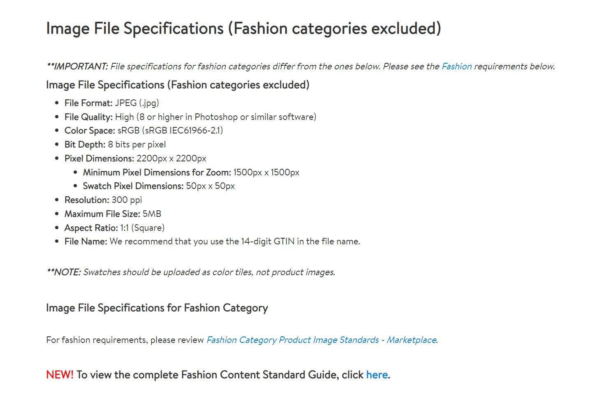Screen dimensions: 604x414
Task: Click the large page title at the top
Action: pos(243,29)
